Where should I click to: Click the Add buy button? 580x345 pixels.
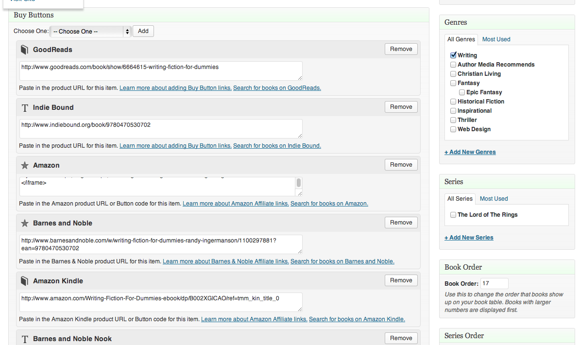pos(143,31)
